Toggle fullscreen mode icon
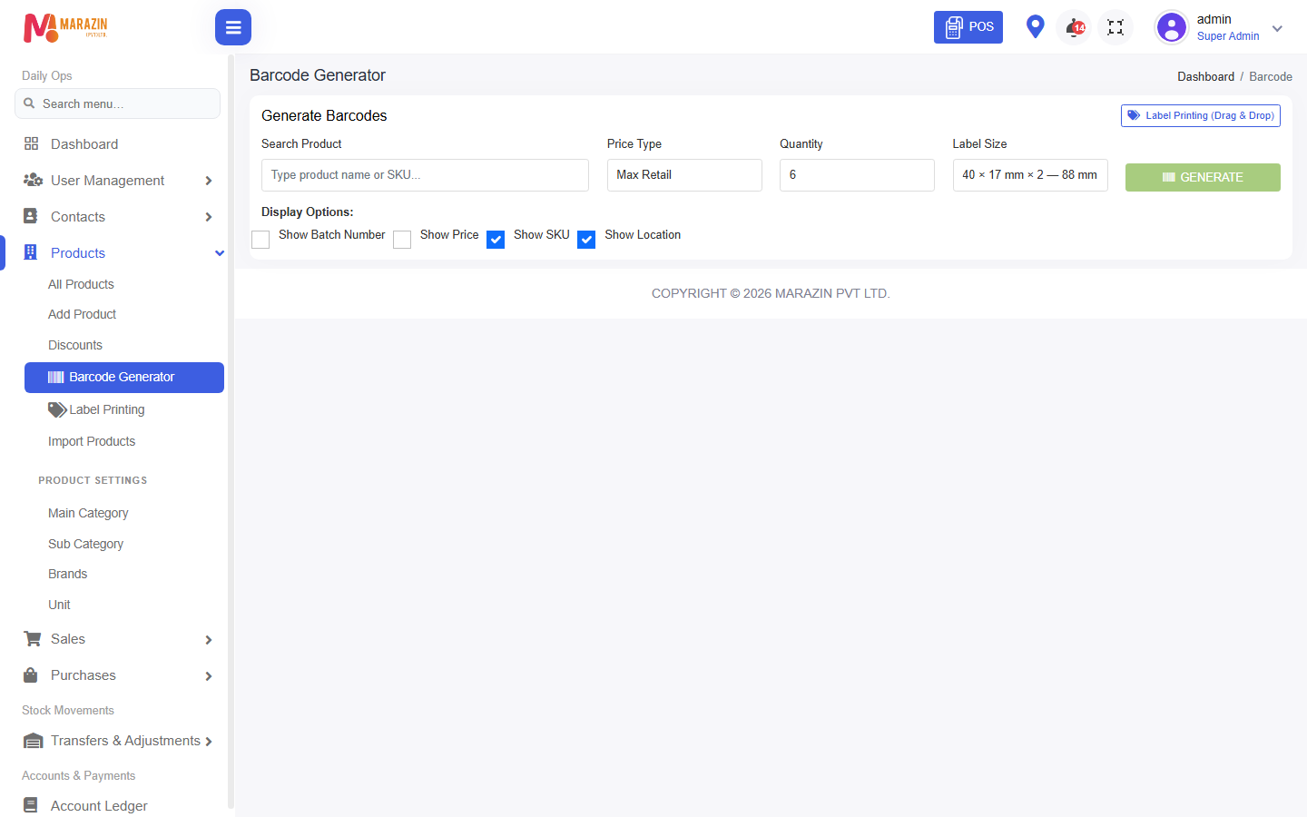 (1115, 27)
